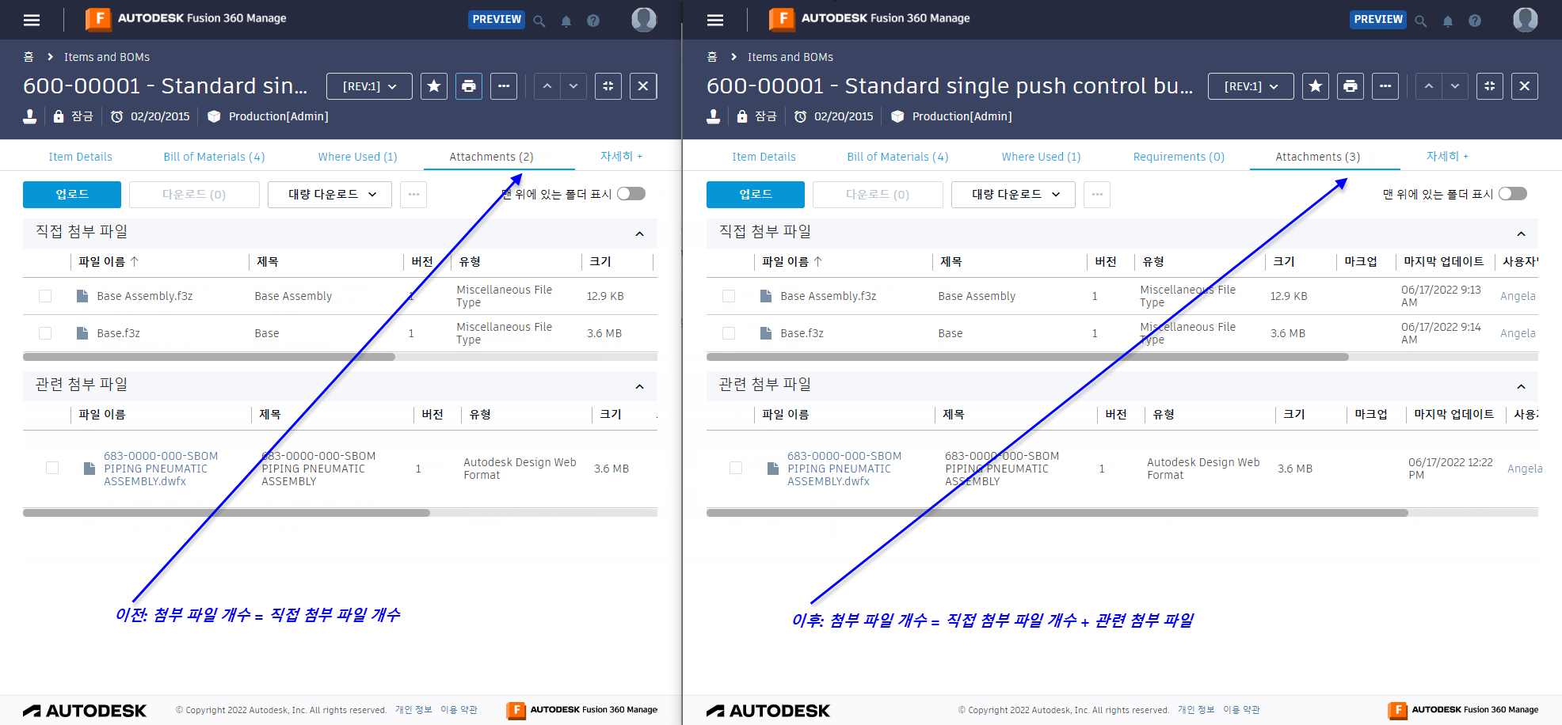Click the help question mark in right pane
1562x725 pixels.
(1475, 21)
